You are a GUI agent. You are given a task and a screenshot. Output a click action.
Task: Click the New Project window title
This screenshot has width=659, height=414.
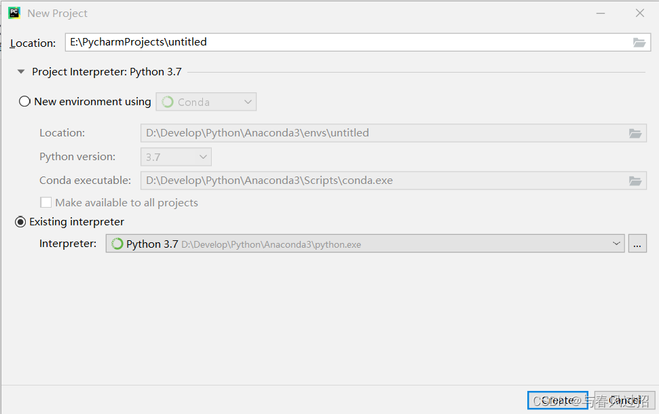(x=57, y=14)
